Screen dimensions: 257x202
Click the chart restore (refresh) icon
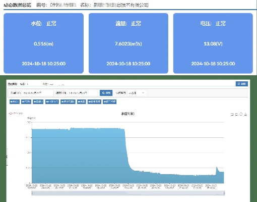click(x=241, y=114)
